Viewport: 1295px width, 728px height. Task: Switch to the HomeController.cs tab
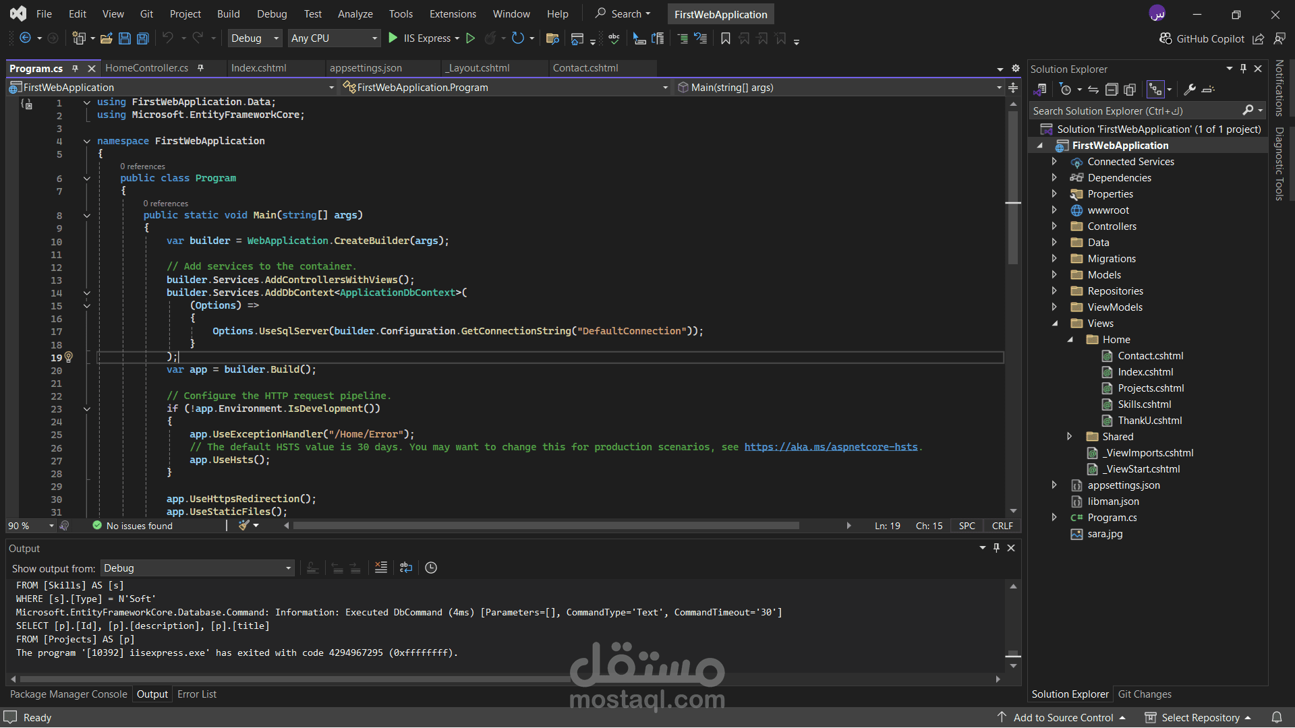pos(147,68)
